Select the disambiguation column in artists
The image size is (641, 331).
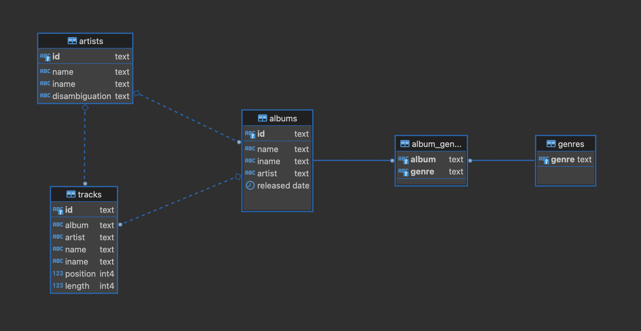[85, 96]
